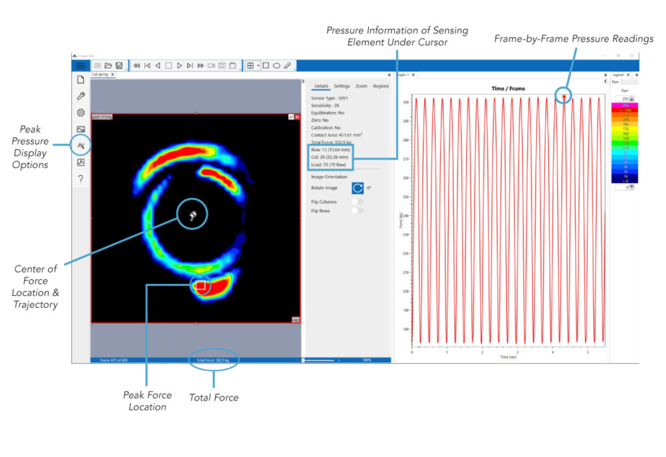Select the ellipse region tool
This screenshot has height=457, width=666.
[276, 66]
